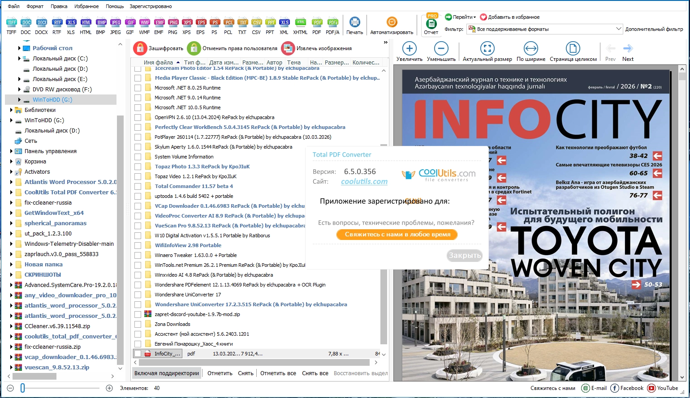Go to Next preview page
Viewport: 690px width, 398px height.
pyautogui.click(x=628, y=52)
